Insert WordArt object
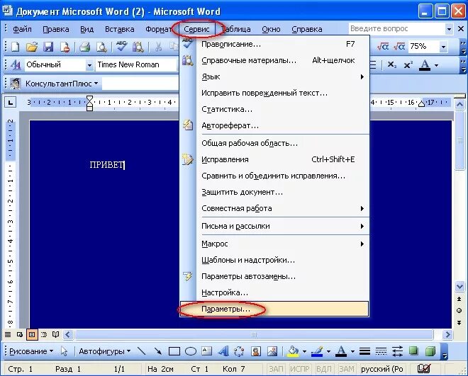The image size is (468, 376). click(223, 351)
